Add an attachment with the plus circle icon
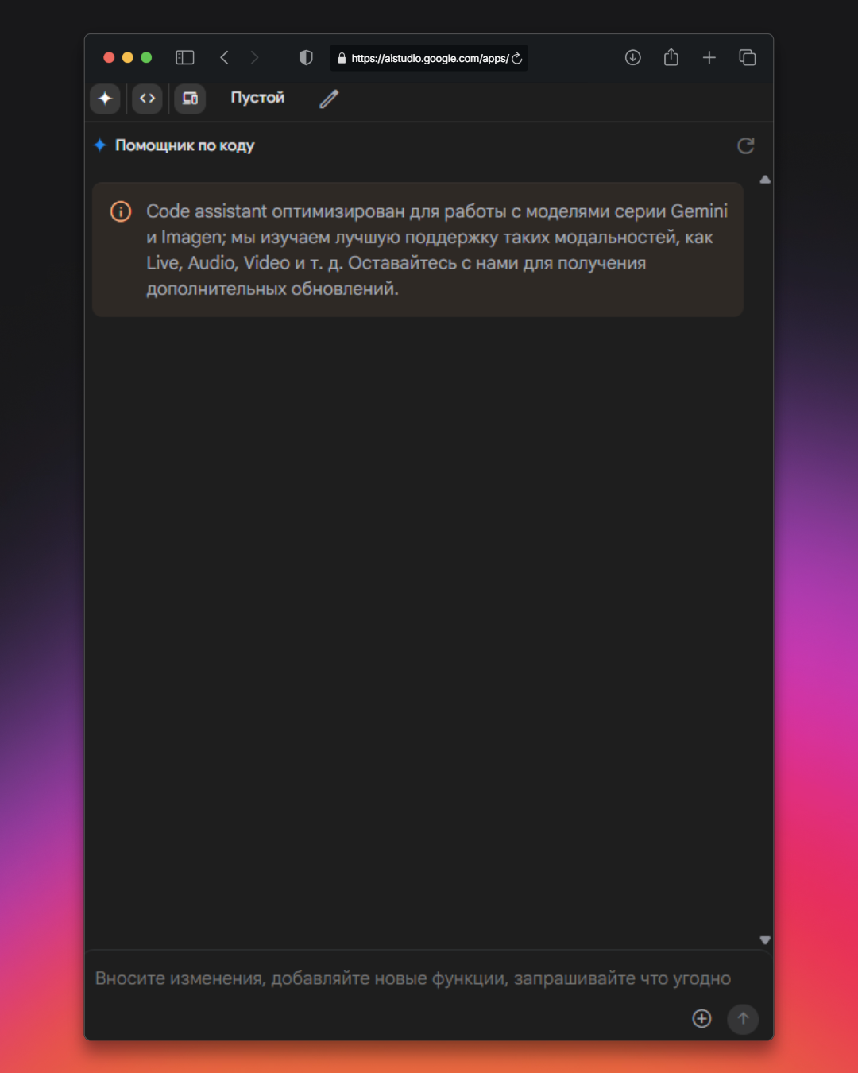858x1073 pixels. tap(701, 1018)
